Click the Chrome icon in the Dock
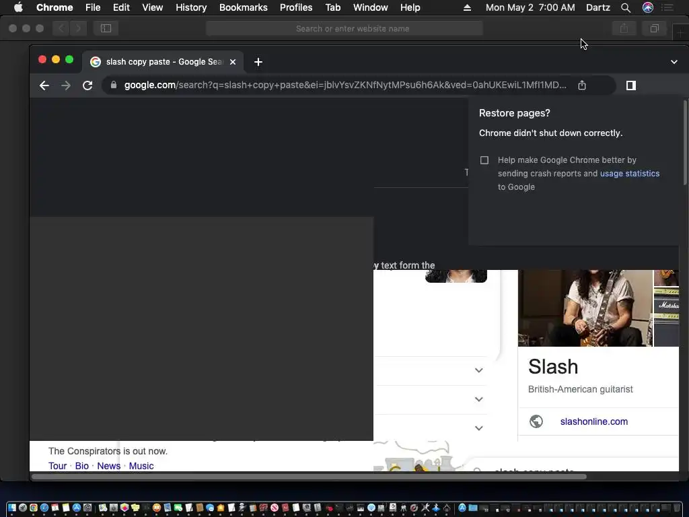 (34, 508)
